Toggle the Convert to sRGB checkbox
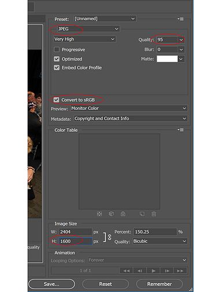Image resolution: width=219 pixels, height=292 pixels. [x=56, y=100]
